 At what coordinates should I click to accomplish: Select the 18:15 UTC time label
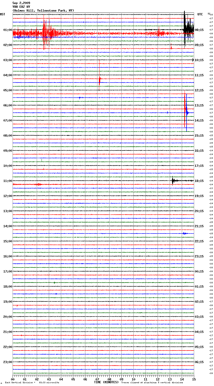(199, 181)
